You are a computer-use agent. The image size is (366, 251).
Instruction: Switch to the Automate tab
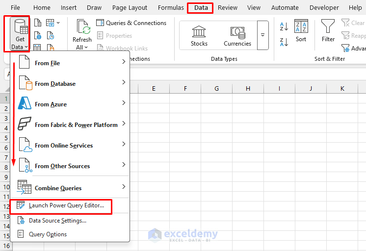click(x=285, y=8)
